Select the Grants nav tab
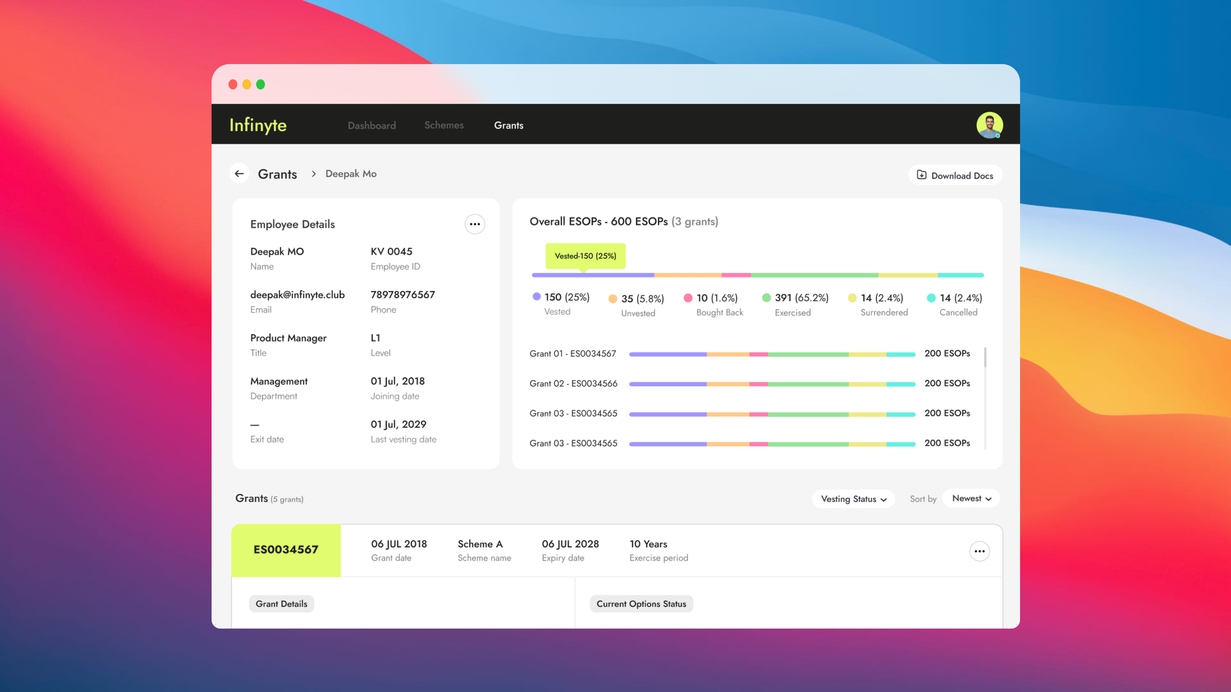The width and height of the screenshot is (1231, 692). 508,125
